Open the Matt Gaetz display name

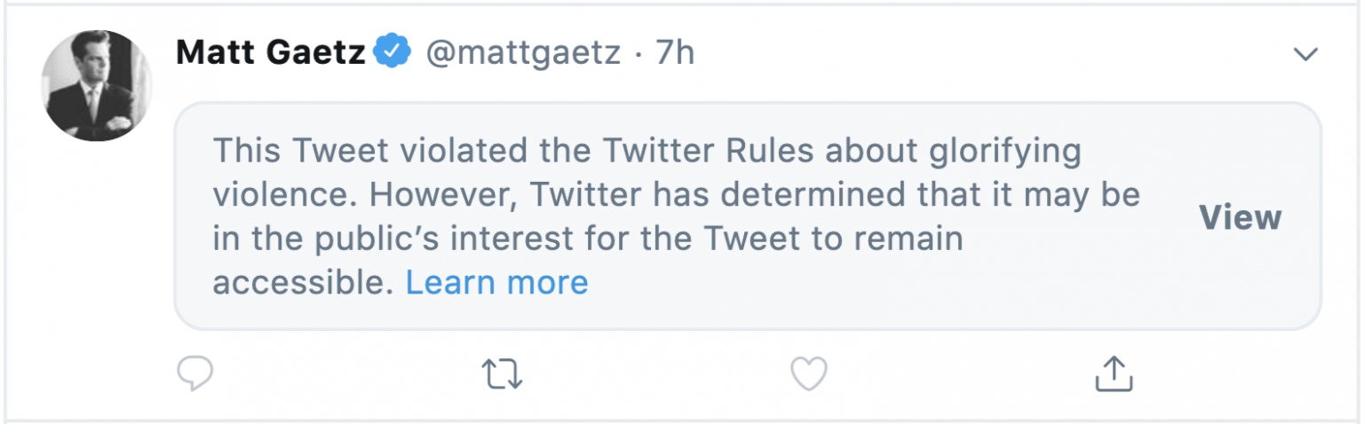pos(271,53)
